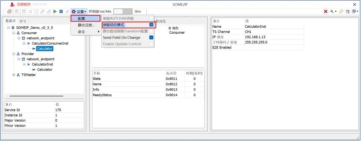Click the export layout icon at far right
The image size is (361, 141).
(354, 11)
